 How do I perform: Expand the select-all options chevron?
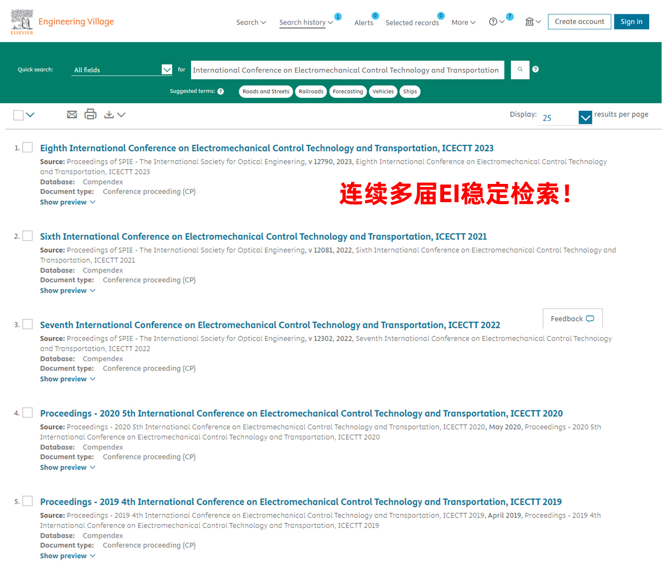(30, 115)
